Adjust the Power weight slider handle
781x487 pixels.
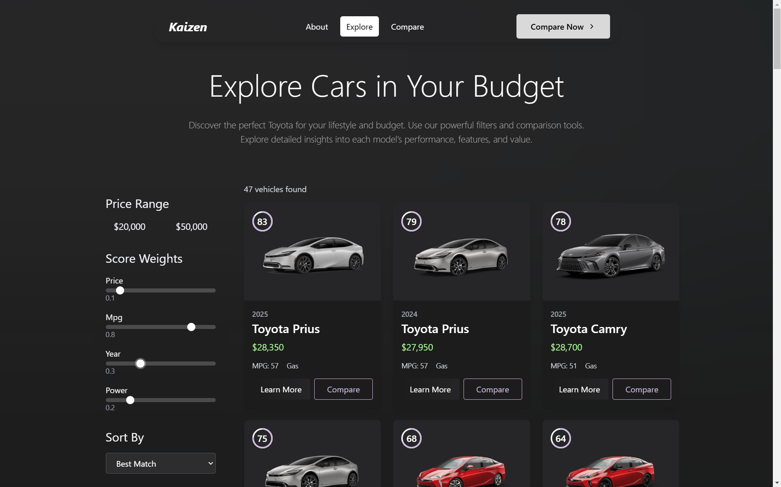[130, 400]
